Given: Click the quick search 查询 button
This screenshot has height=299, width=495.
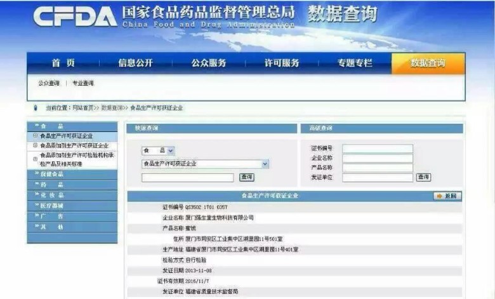Looking at the screenshot, I should coord(247,177).
